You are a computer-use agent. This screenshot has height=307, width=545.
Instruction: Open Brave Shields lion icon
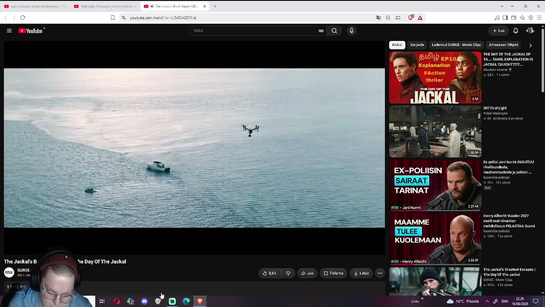point(410,17)
